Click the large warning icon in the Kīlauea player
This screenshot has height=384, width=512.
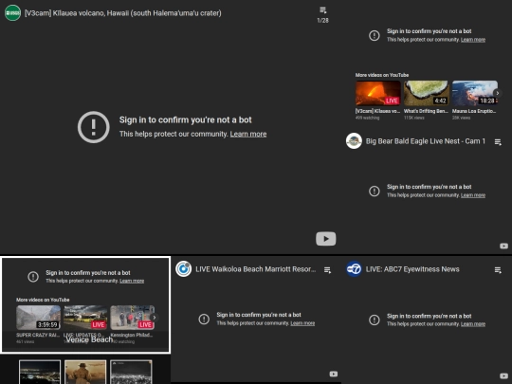[x=93, y=127]
